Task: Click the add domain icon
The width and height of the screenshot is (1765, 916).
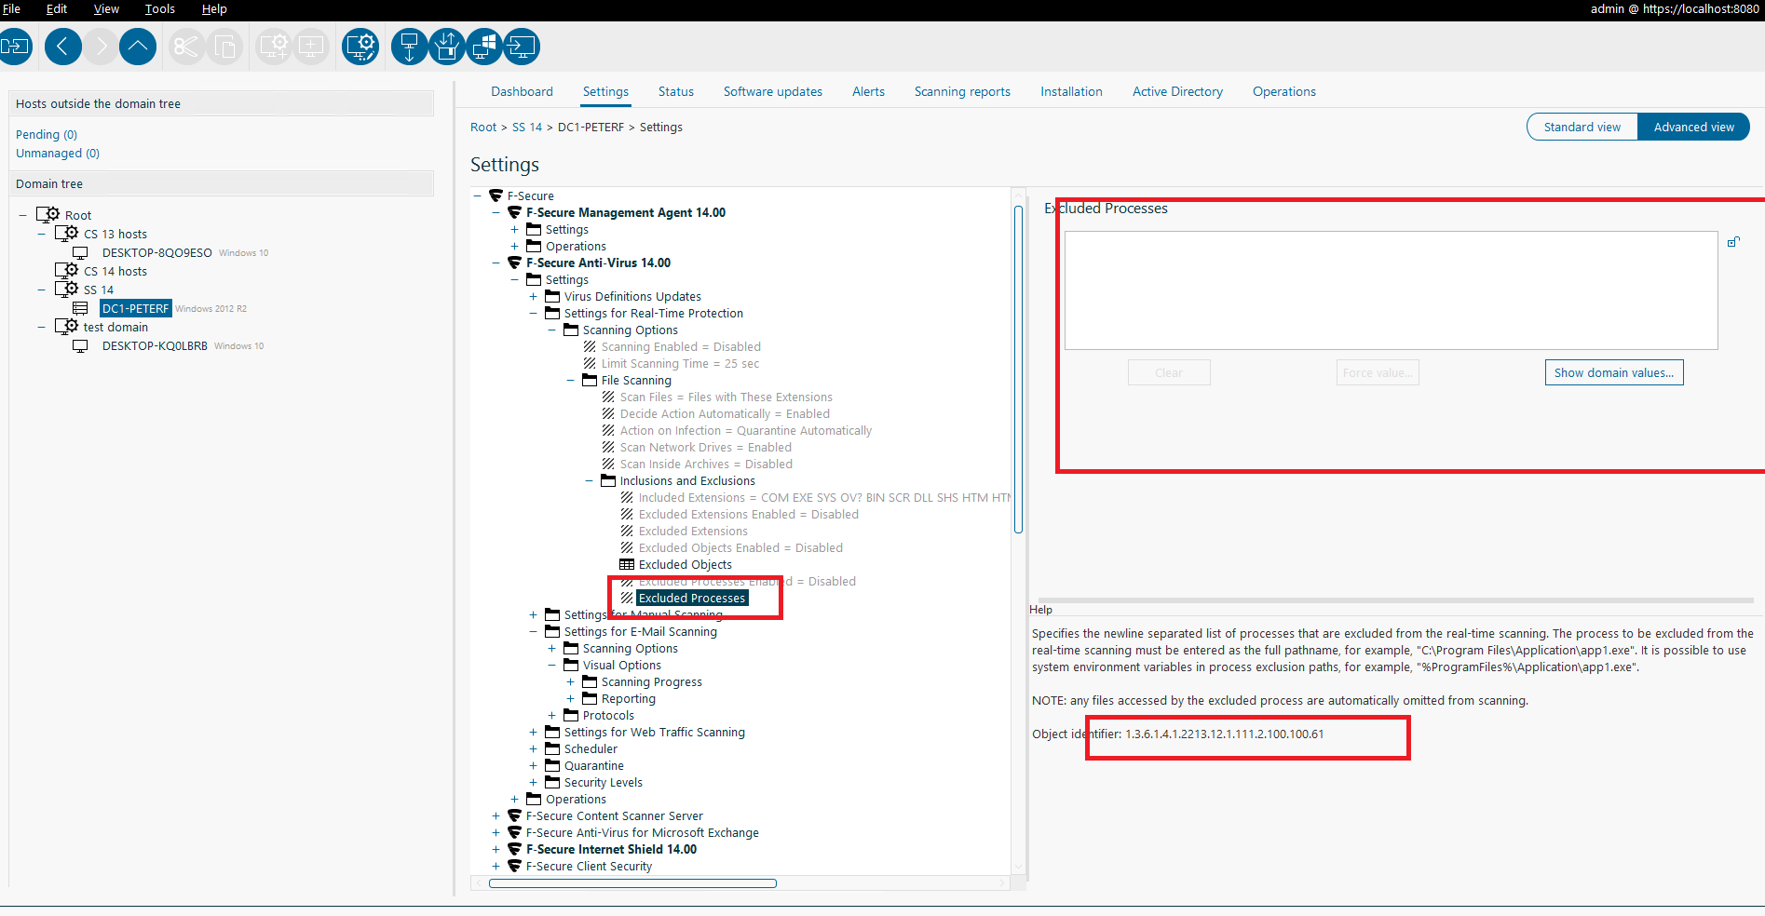Action: click(274, 46)
